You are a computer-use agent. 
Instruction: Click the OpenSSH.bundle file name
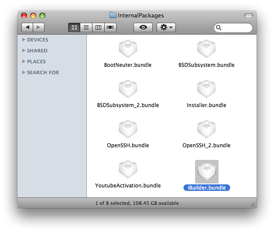coord(128,145)
